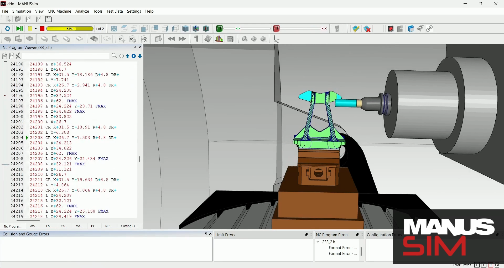
Task: Click the fit-to-view icon in view toolbar
Action: point(114,29)
